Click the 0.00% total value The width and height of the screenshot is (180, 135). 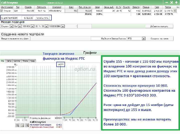(x=99, y=14)
